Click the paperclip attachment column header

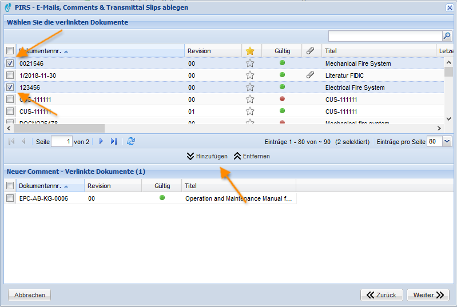(310, 51)
